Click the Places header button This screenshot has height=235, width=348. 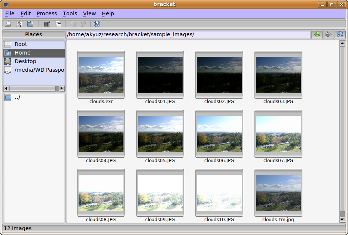(34, 34)
